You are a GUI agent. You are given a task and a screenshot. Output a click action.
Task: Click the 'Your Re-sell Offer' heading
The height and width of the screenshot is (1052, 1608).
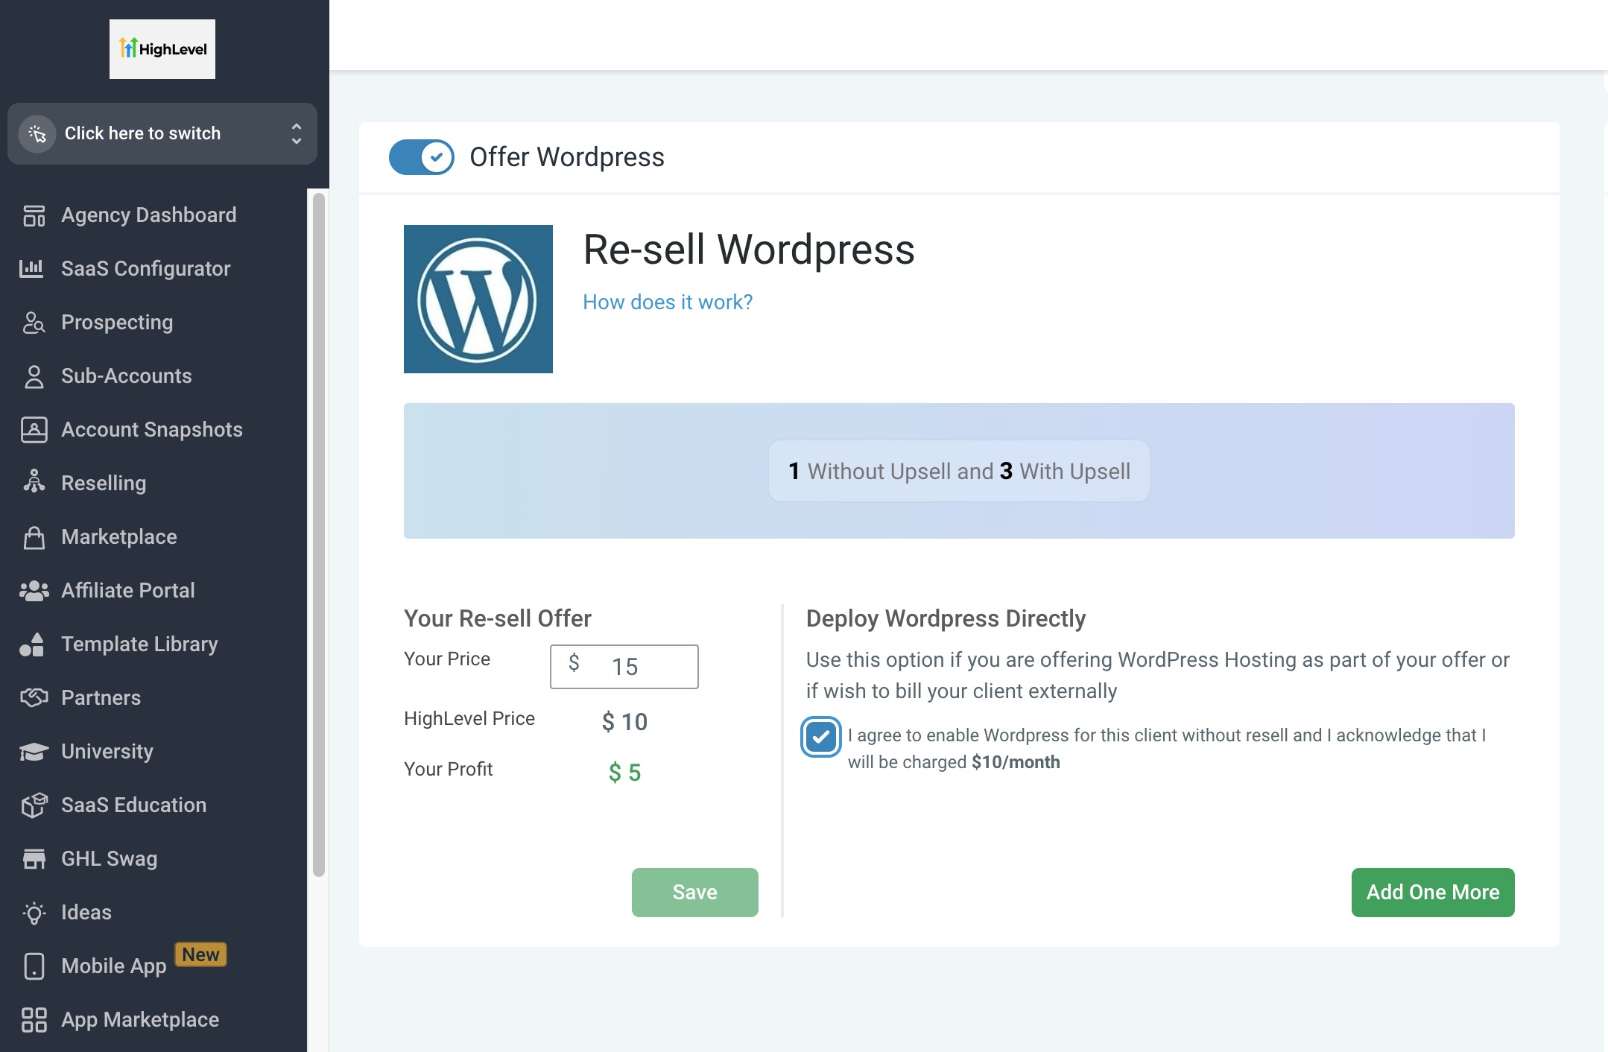point(498,618)
